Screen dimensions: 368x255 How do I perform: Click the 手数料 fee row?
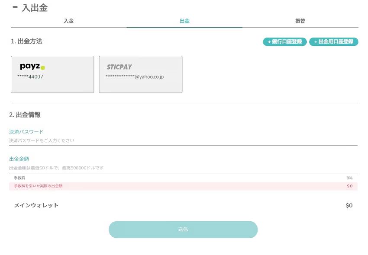pos(183,177)
